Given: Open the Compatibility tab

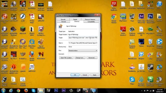Looking at the screenshot, I should pos(91,22).
